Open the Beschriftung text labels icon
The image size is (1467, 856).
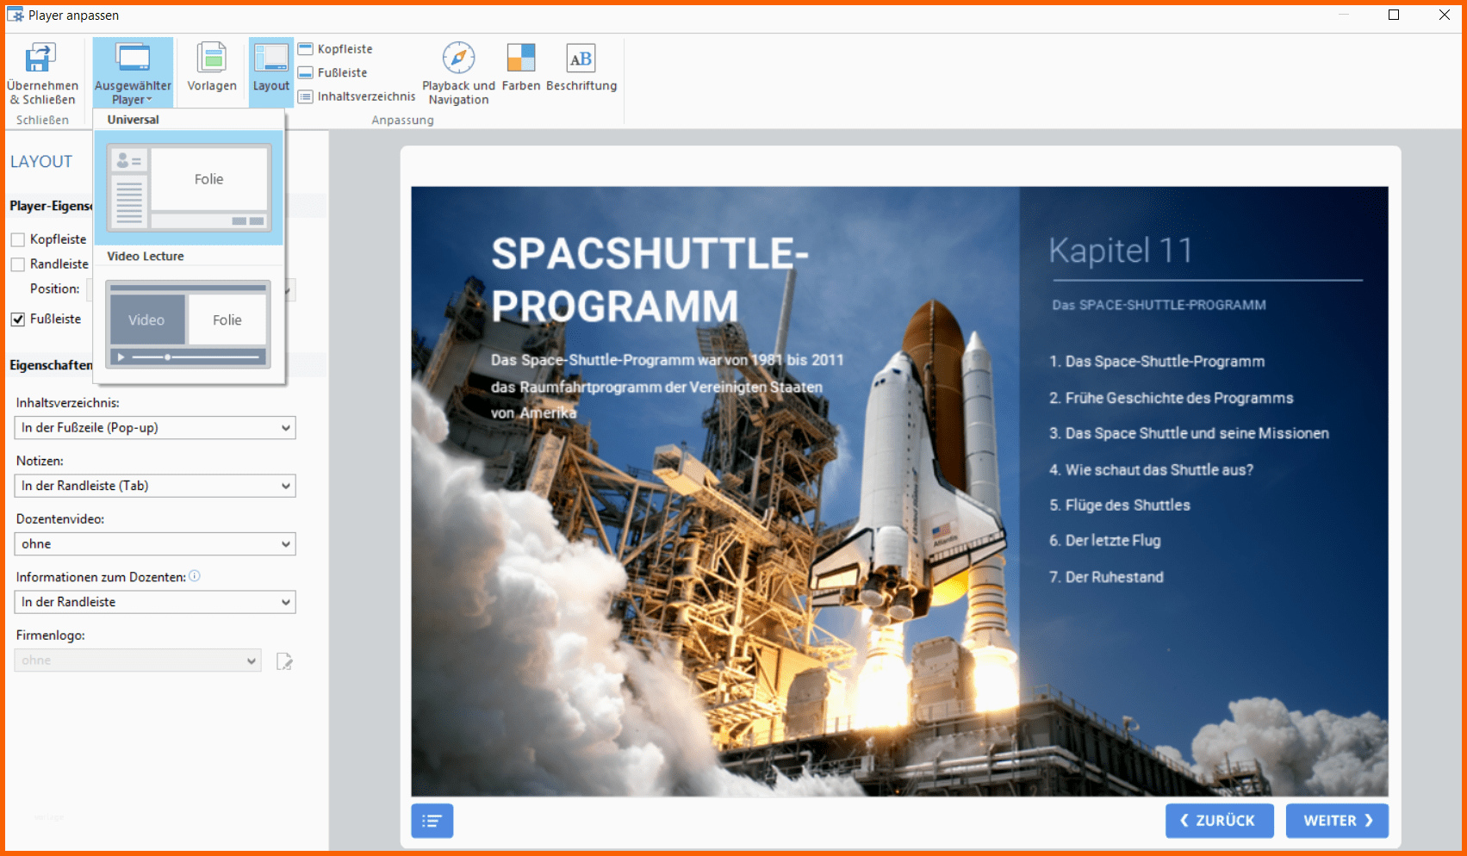(581, 59)
